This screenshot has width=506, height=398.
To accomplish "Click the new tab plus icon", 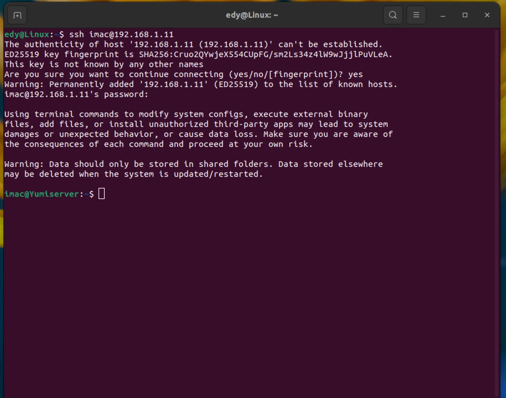I will click(x=17, y=15).
